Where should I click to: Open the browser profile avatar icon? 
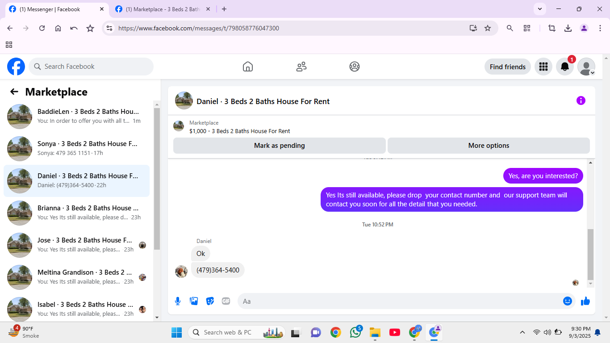pos(584,28)
